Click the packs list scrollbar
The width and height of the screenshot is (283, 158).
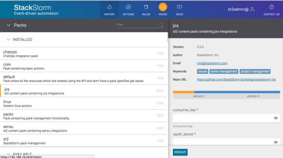(167, 37)
